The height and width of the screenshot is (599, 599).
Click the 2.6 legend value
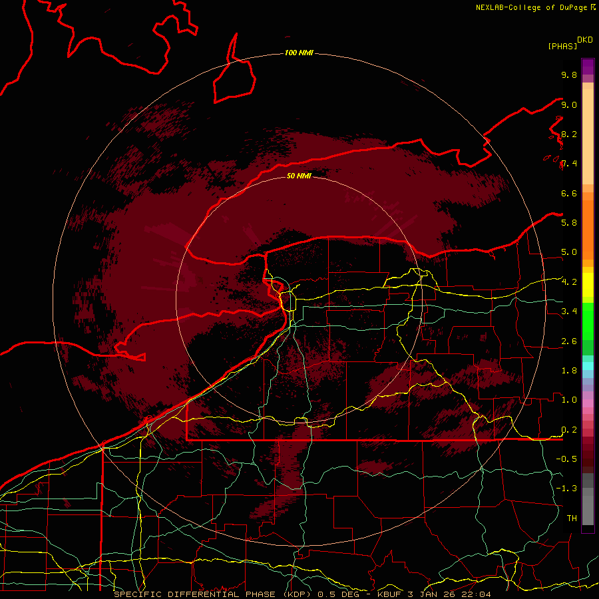point(569,341)
